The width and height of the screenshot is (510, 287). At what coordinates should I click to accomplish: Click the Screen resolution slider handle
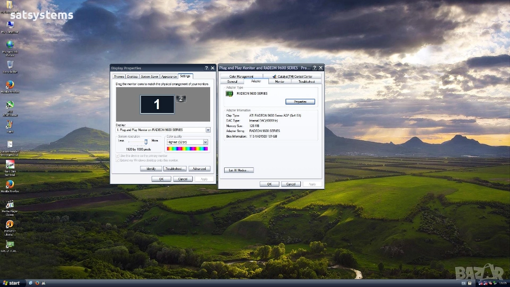point(146,142)
